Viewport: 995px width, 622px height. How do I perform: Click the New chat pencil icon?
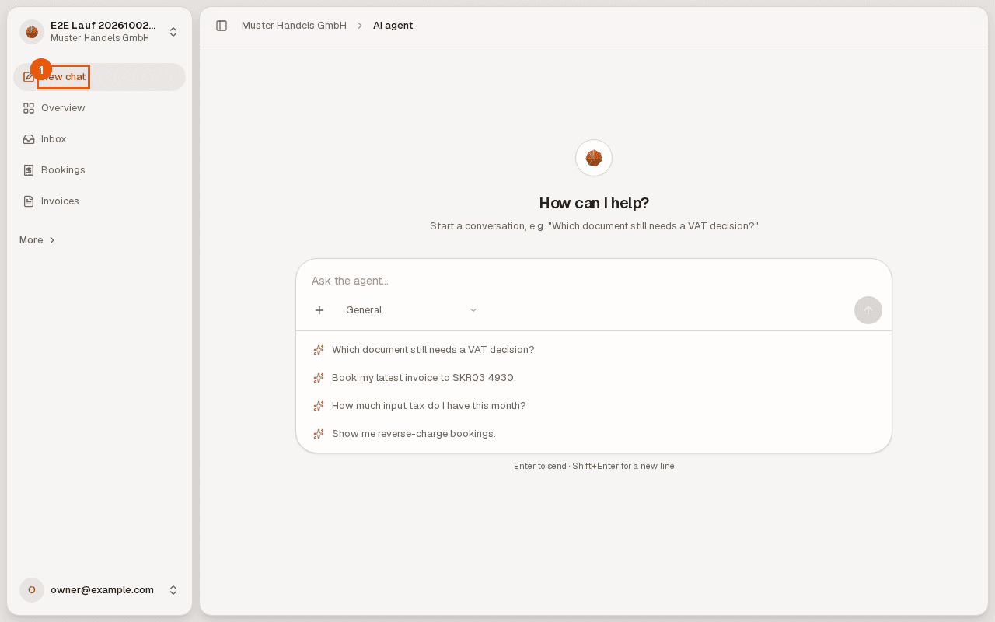29,77
